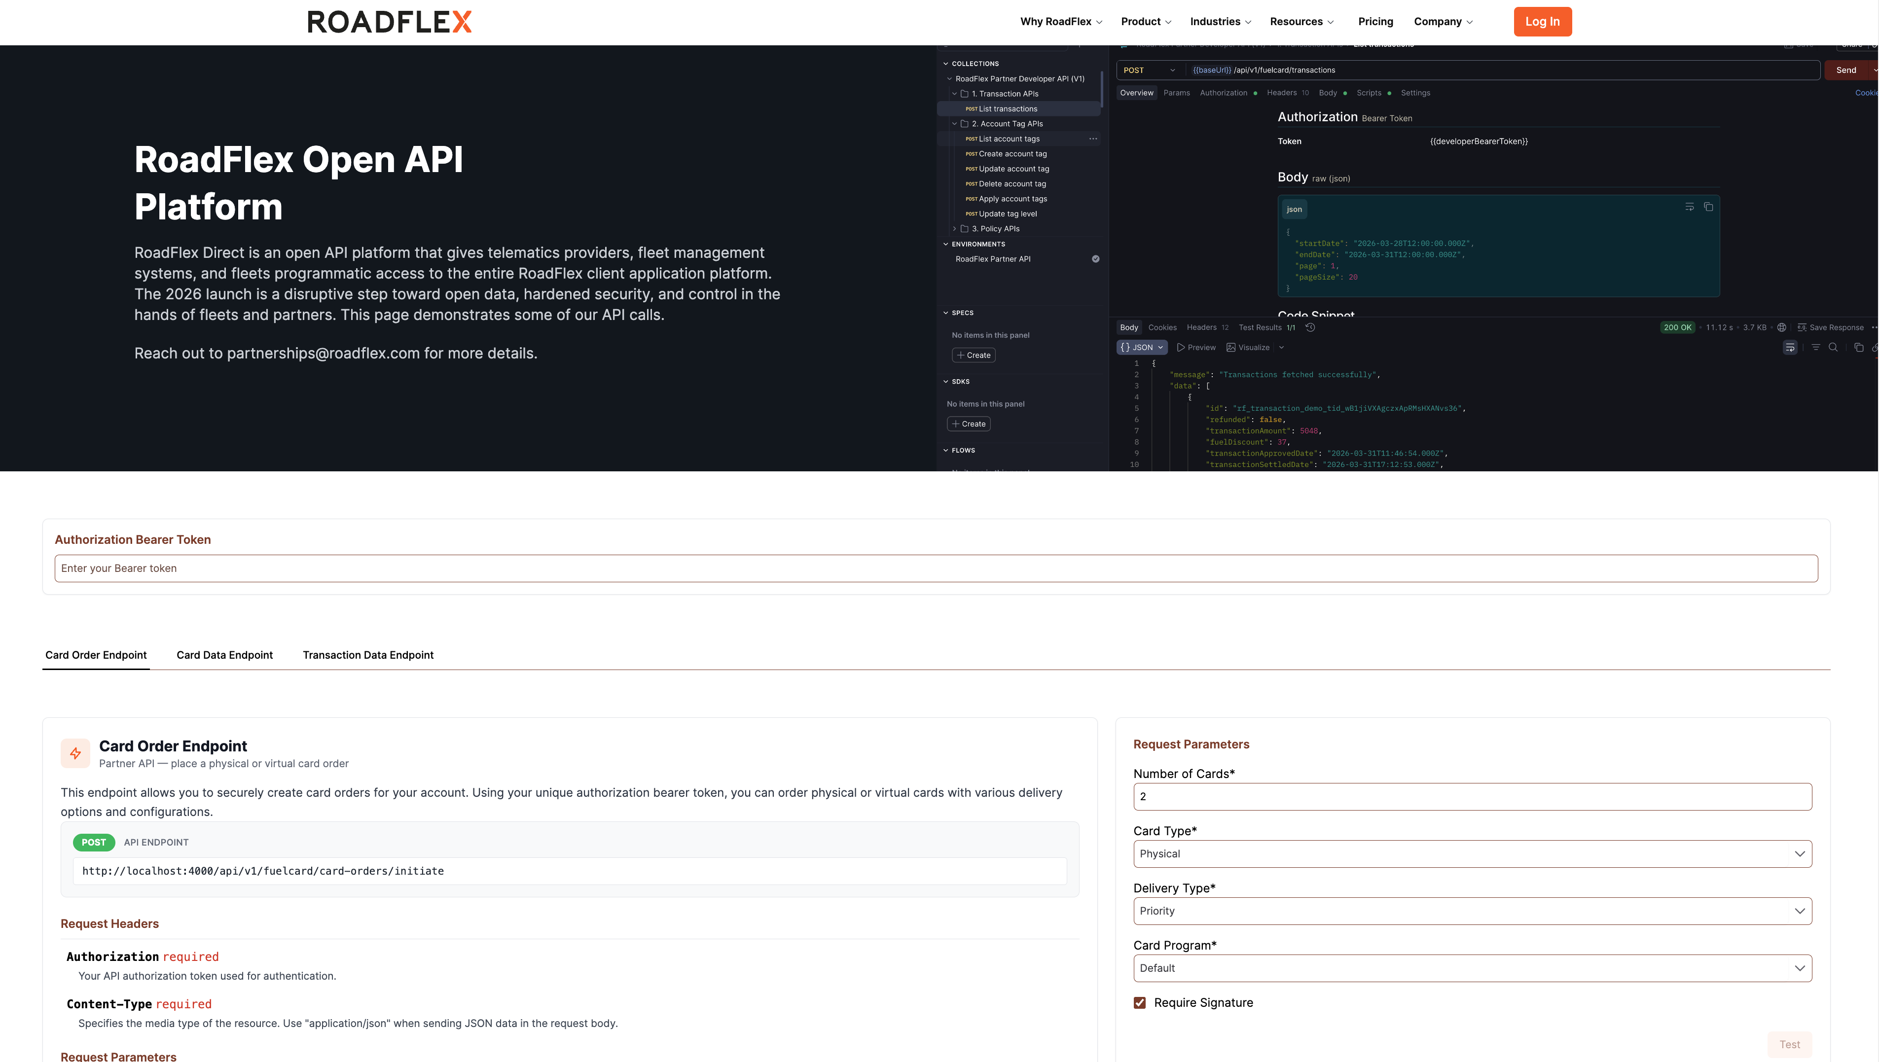Click the Send button in request bar
The image size is (1879, 1062).
tap(1847, 70)
